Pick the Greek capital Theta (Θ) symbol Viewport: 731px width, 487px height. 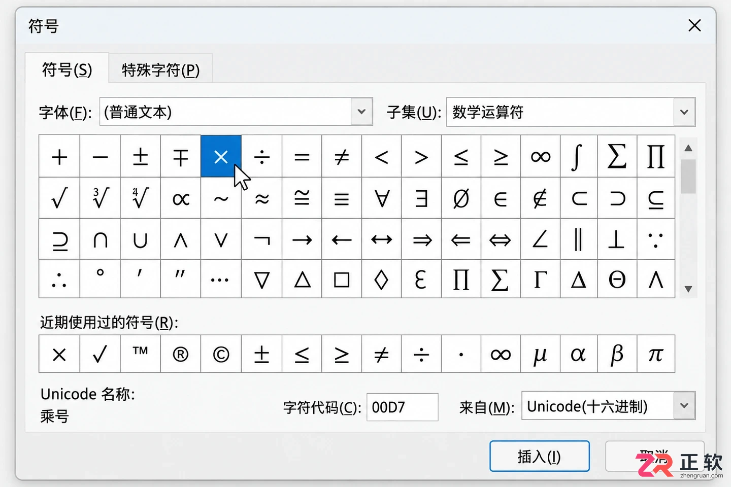tap(617, 279)
